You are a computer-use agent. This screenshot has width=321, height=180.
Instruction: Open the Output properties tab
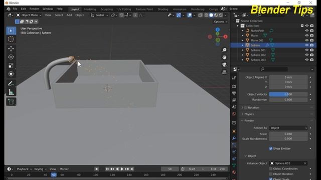(x=234, y=93)
